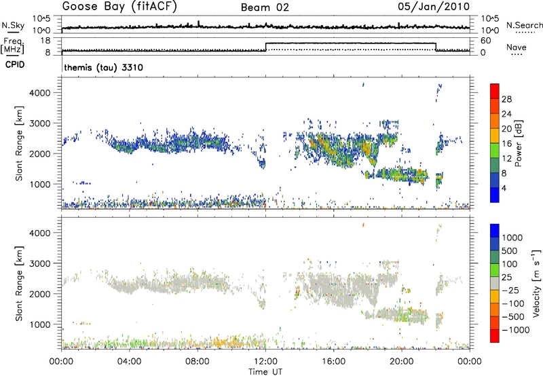The image size is (543, 376).
Task: Click the 'Velocity [m s-1]' color bar label
Action: 536,283
